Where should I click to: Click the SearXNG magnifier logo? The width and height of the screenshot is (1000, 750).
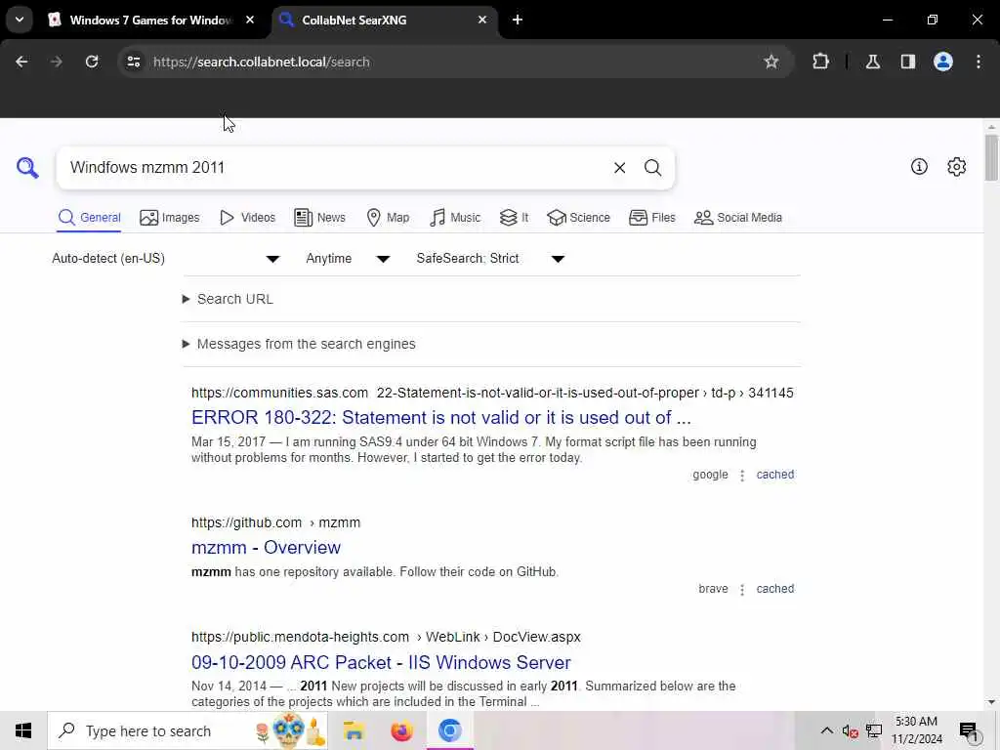tap(27, 168)
